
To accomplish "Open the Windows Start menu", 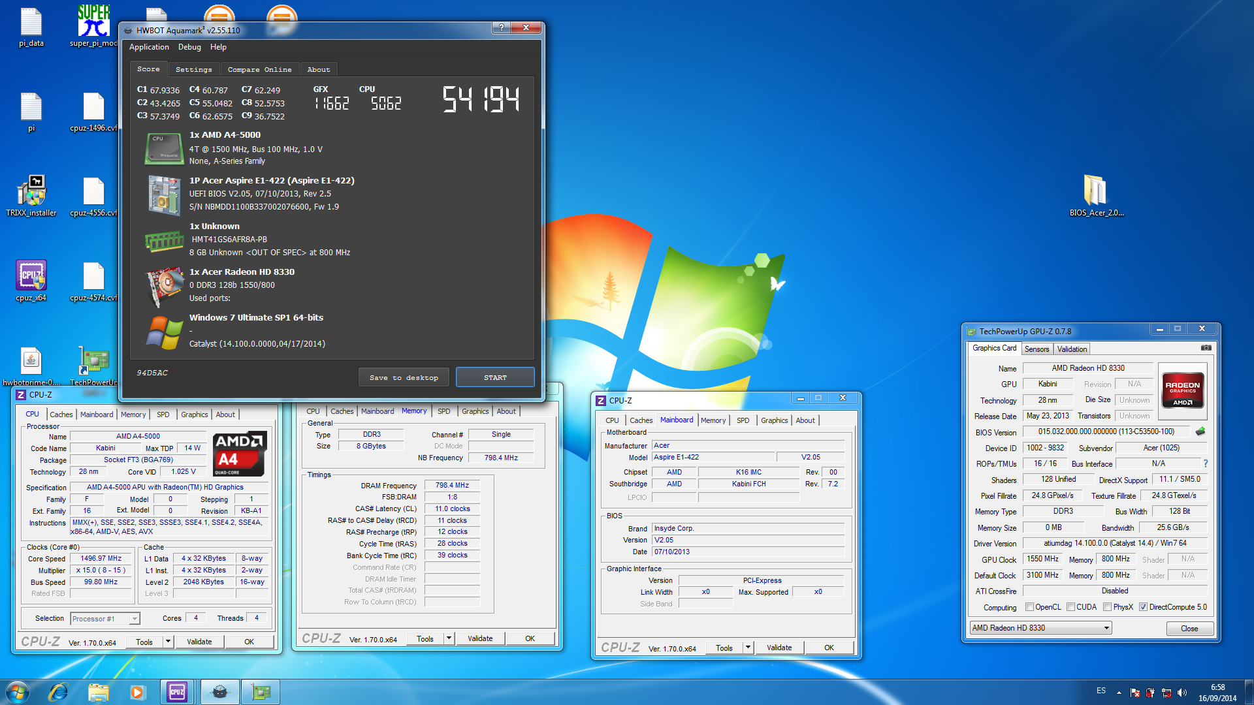I will coord(17,692).
